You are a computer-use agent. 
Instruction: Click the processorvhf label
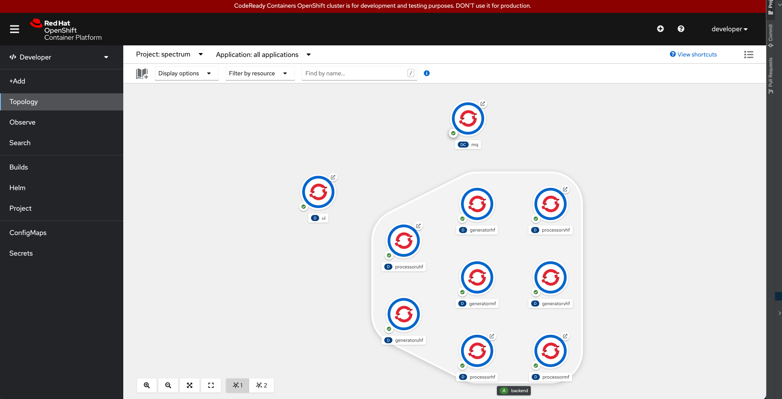(550, 230)
